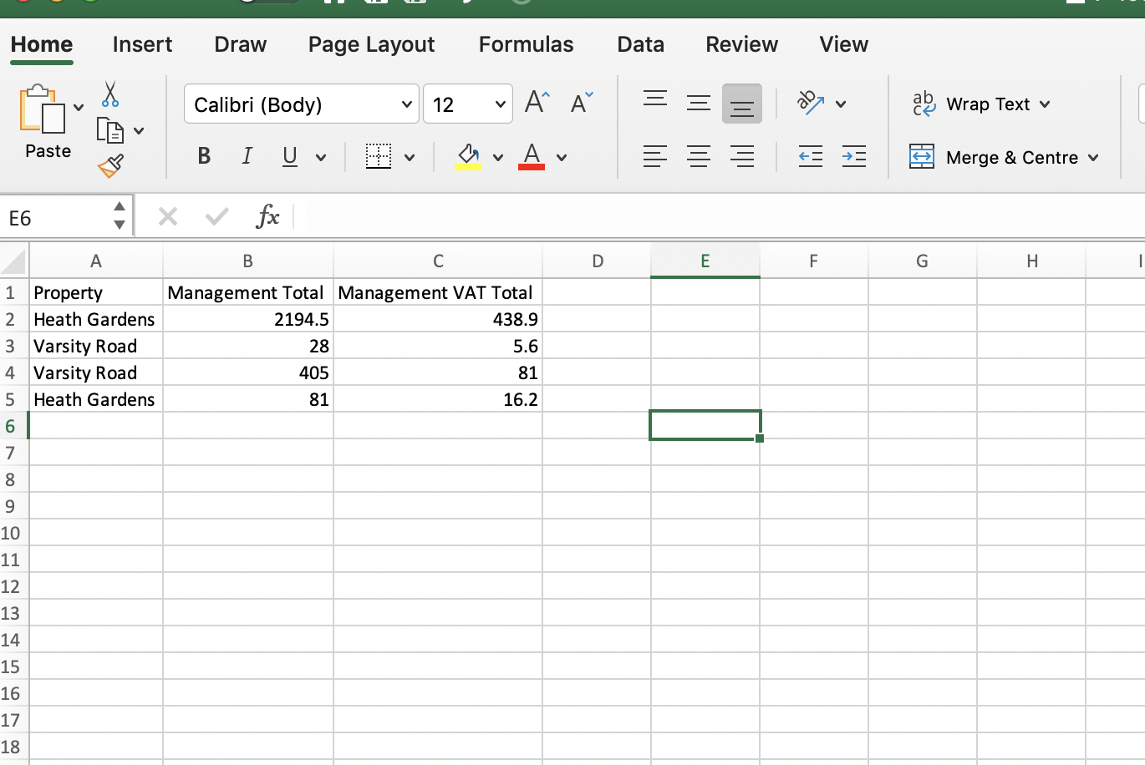1145x765 pixels.
Task: Toggle Bold formatting
Action: (204, 156)
